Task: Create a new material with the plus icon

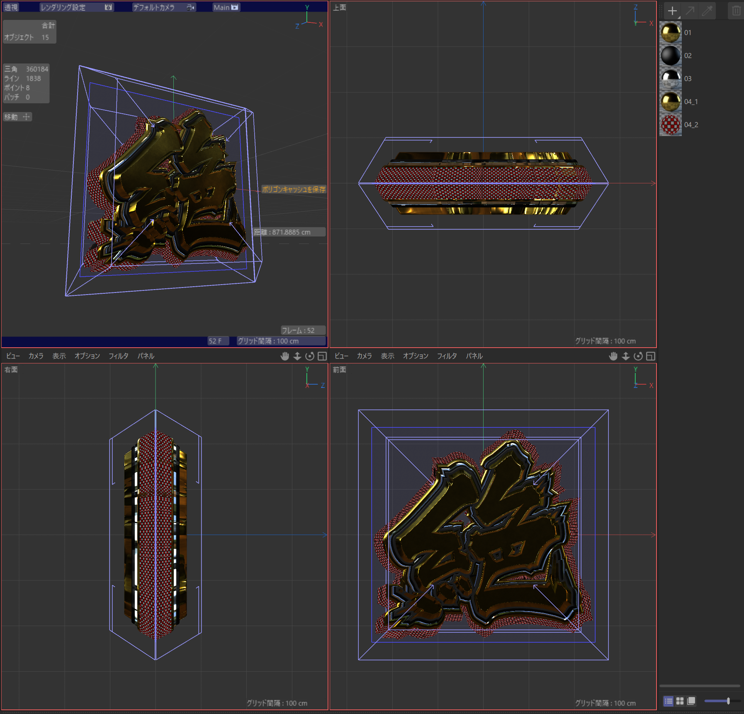Action: pos(672,10)
